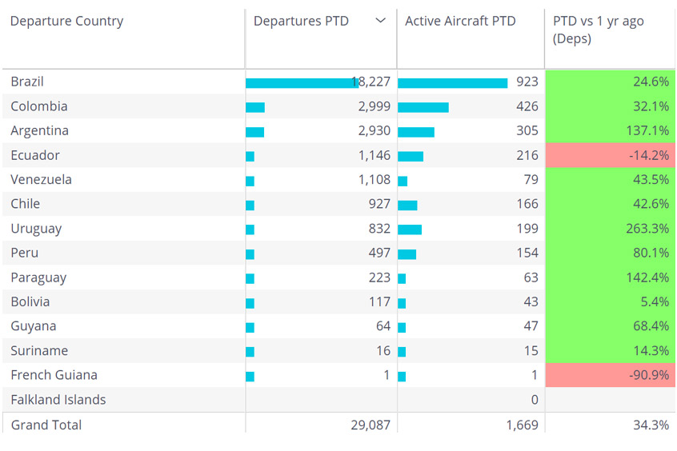Select the Venezuela country row
This screenshot has height=451, width=677.
point(41,180)
